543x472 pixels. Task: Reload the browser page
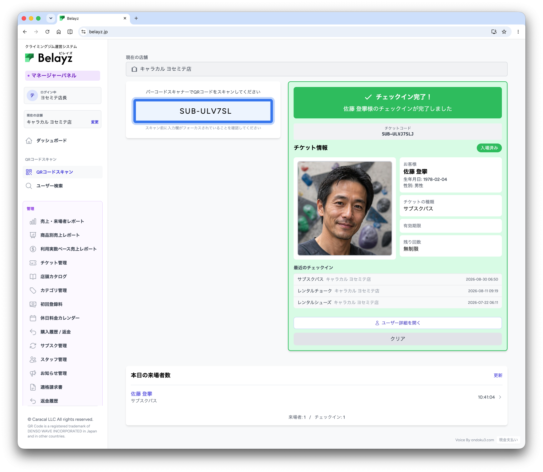(x=47, y=32)
